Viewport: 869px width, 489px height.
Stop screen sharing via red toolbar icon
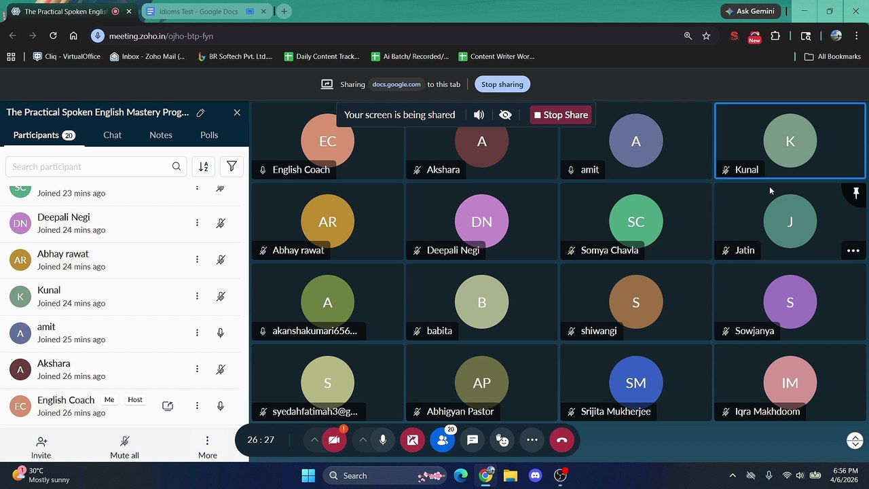point(412,440)
